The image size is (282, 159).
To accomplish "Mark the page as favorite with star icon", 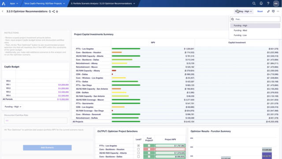I will (57, 11).
